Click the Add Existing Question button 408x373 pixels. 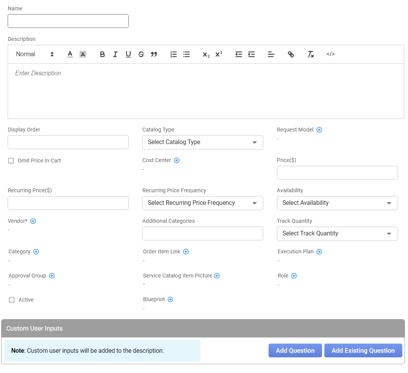363,350
